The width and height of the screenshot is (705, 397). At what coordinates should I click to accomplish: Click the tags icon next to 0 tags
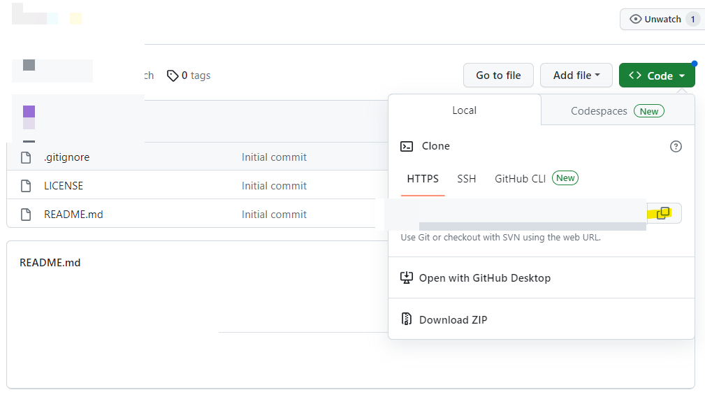click(173, 75)
